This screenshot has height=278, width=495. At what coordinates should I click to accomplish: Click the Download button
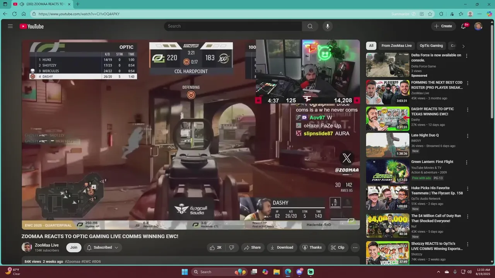(x=282, y=247)
